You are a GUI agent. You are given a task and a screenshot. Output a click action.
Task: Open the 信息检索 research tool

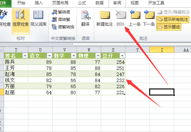coord(21,22)
